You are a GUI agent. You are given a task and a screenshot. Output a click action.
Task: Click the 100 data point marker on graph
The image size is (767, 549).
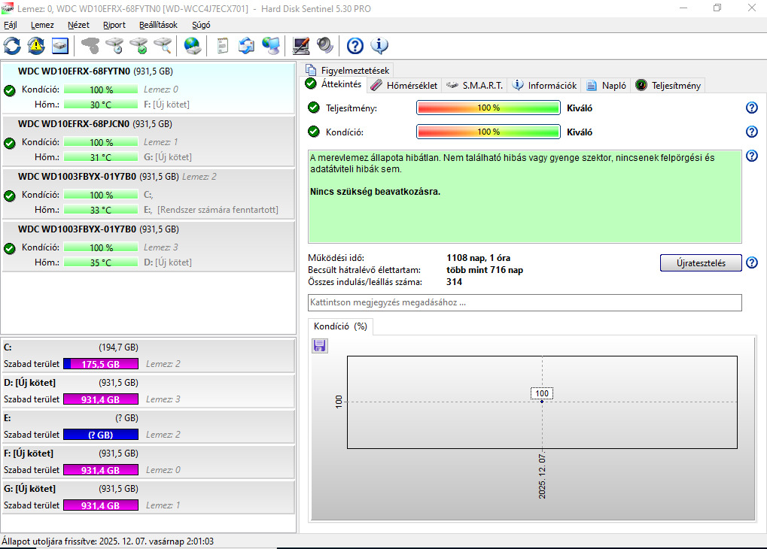pyautogui.click(x=541, y=402)
